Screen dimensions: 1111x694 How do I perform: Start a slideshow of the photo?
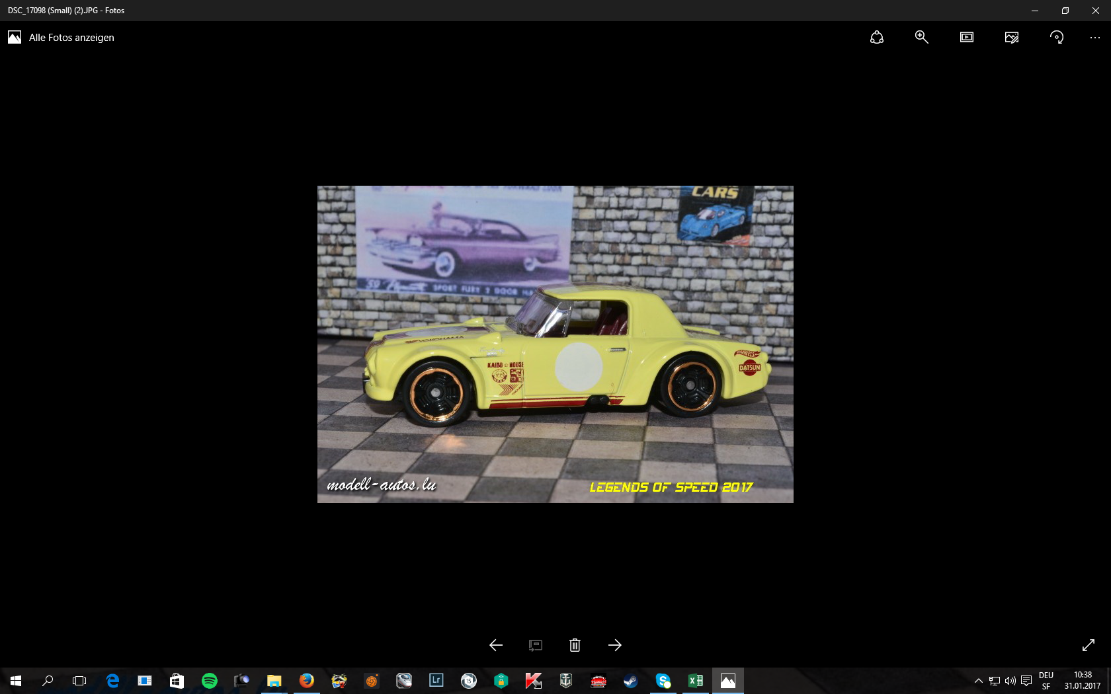966,37
